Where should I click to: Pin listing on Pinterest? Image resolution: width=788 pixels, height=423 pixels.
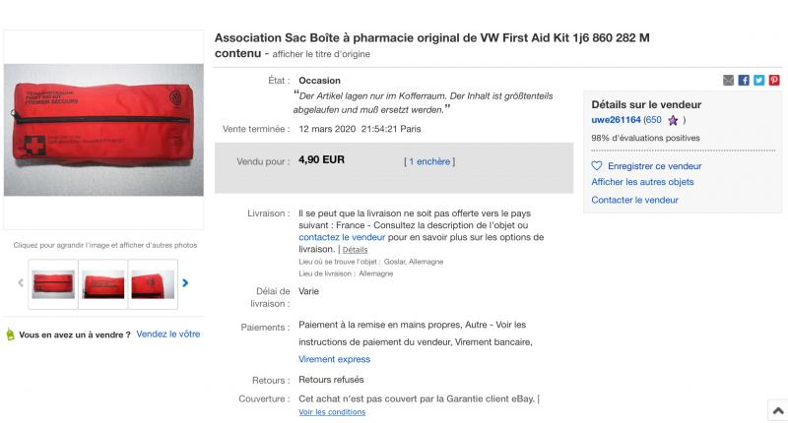coord(774,81)
